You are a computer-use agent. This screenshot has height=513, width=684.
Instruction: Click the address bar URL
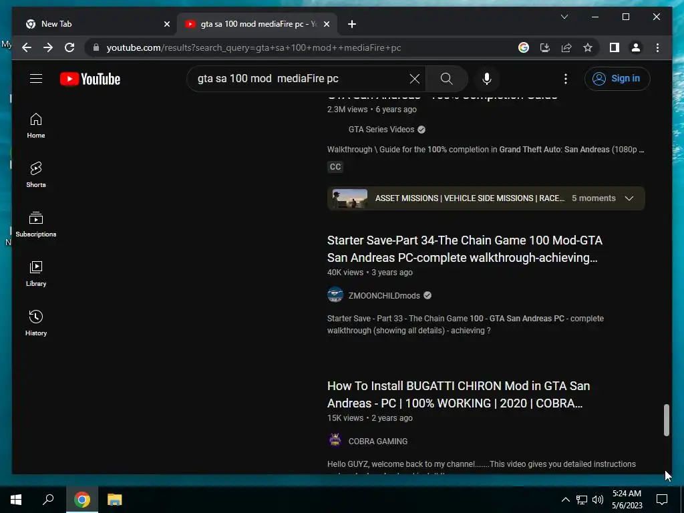click(x=253, y=47)
